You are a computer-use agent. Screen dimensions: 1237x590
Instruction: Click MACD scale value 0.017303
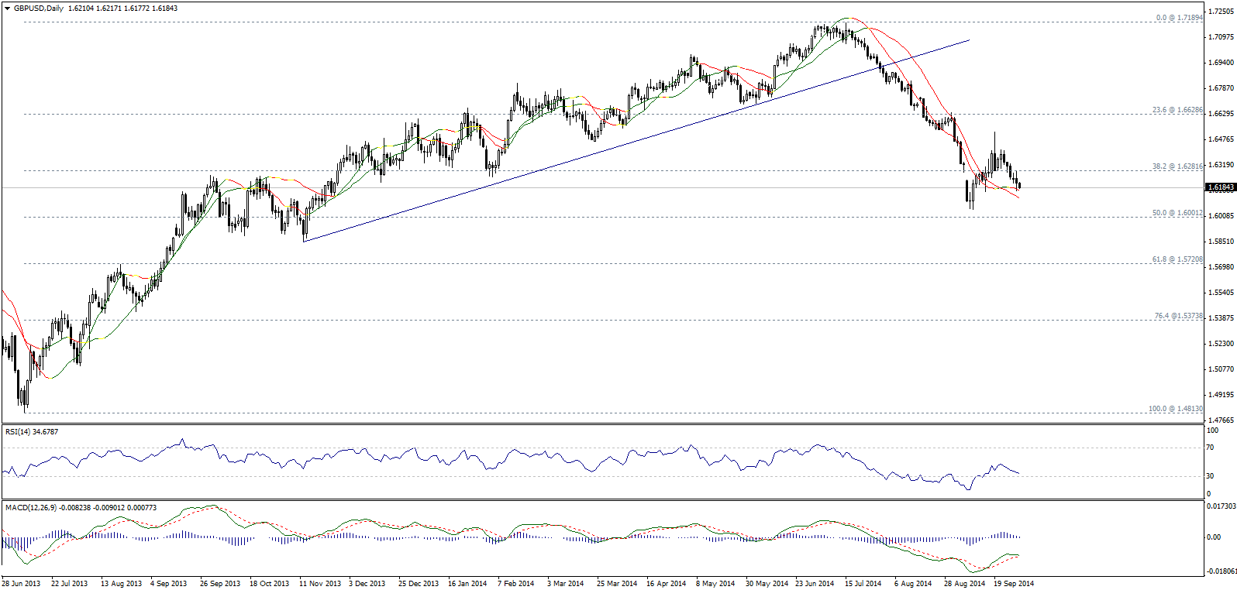point(1221,506)
